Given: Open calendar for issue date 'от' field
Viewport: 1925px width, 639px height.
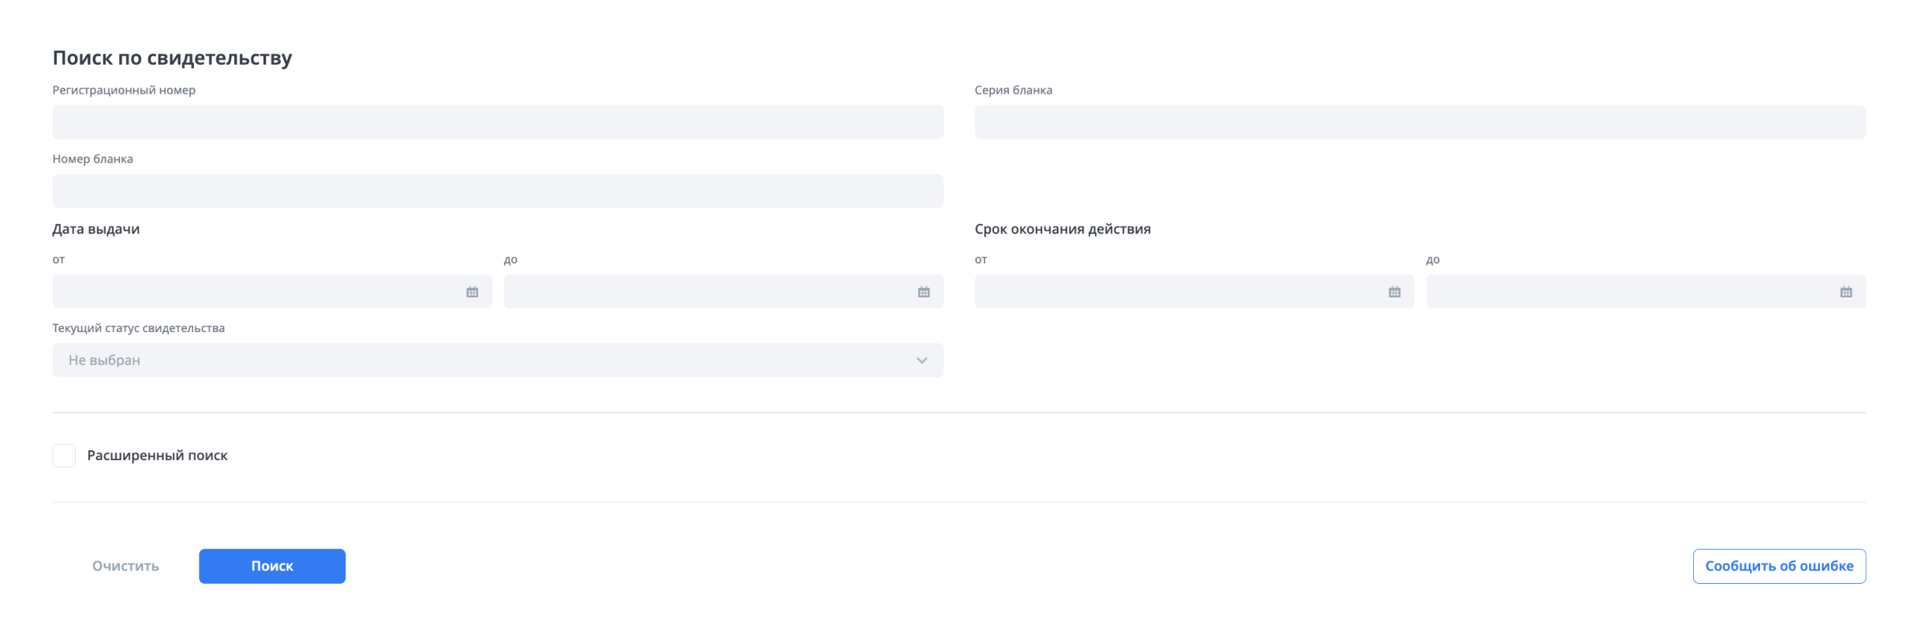Looking at the screenshot, I should [472, 292].
